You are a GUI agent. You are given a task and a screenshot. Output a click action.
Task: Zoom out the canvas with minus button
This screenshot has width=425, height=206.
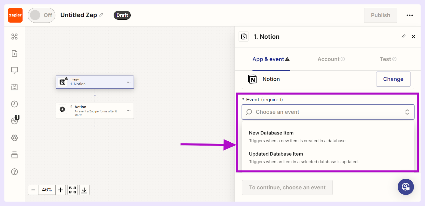[x=33, y=190]
